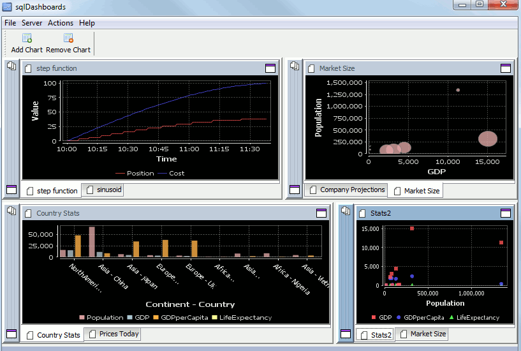
Task: Switch to the sinusoid tab
Action: (x=103, y=190)
